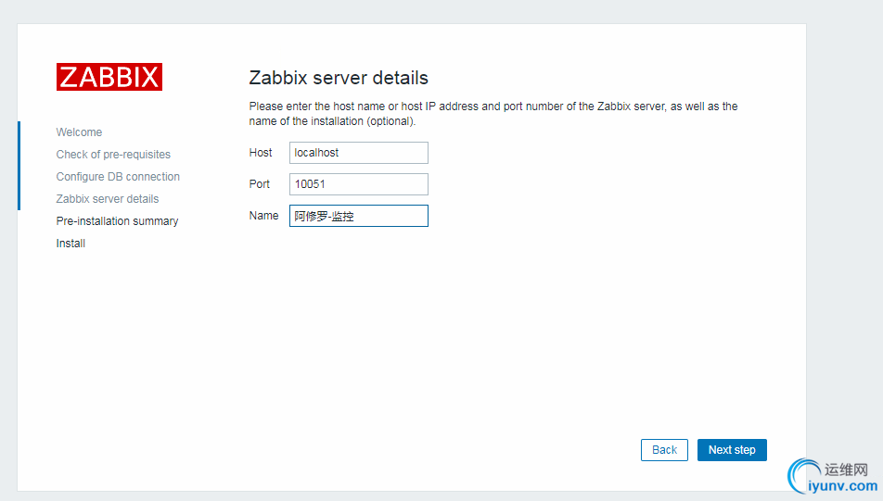Proceed with the Next step button

[732, 450]
